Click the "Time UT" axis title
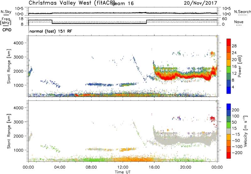251x174 pixels. [x=123, y=172]
